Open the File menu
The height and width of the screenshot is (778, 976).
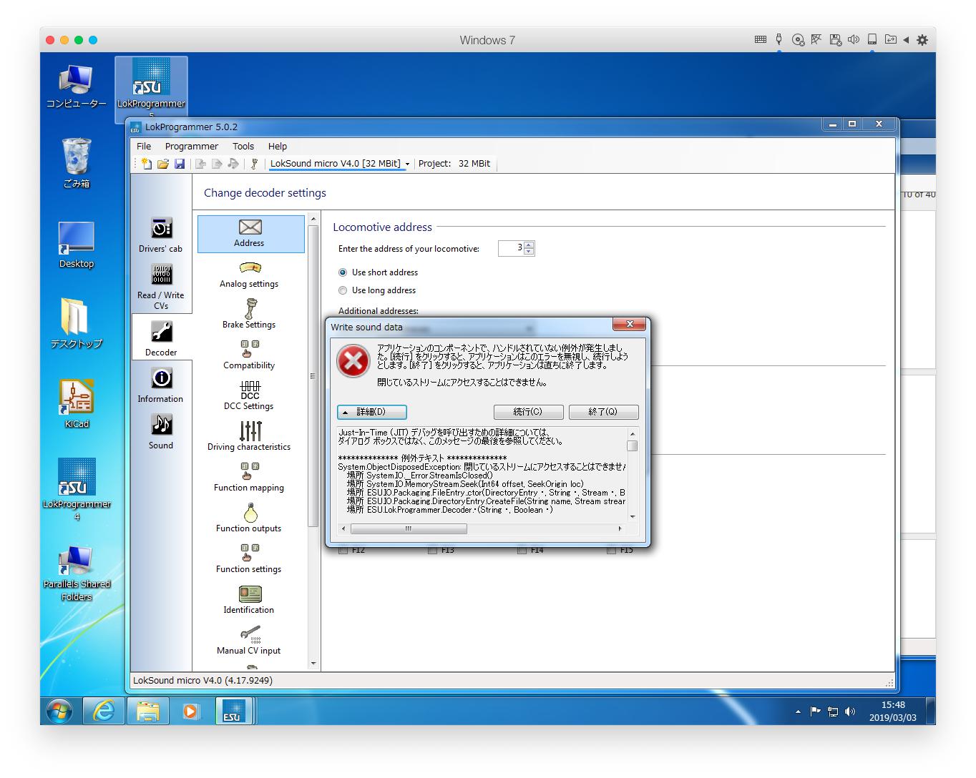coord(144,146)
